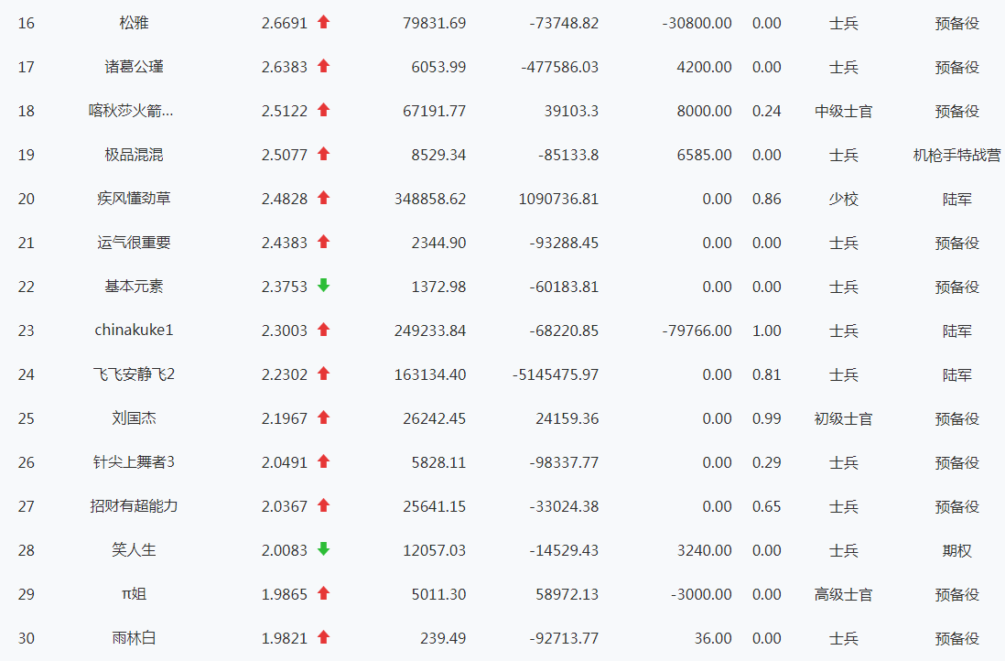
Task: Click the red up arrow beside 松雅
Action: tap(323, 22)
